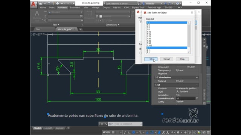Open the Home ribbon tab
The image size is (241, 135).
click(43, 7)
